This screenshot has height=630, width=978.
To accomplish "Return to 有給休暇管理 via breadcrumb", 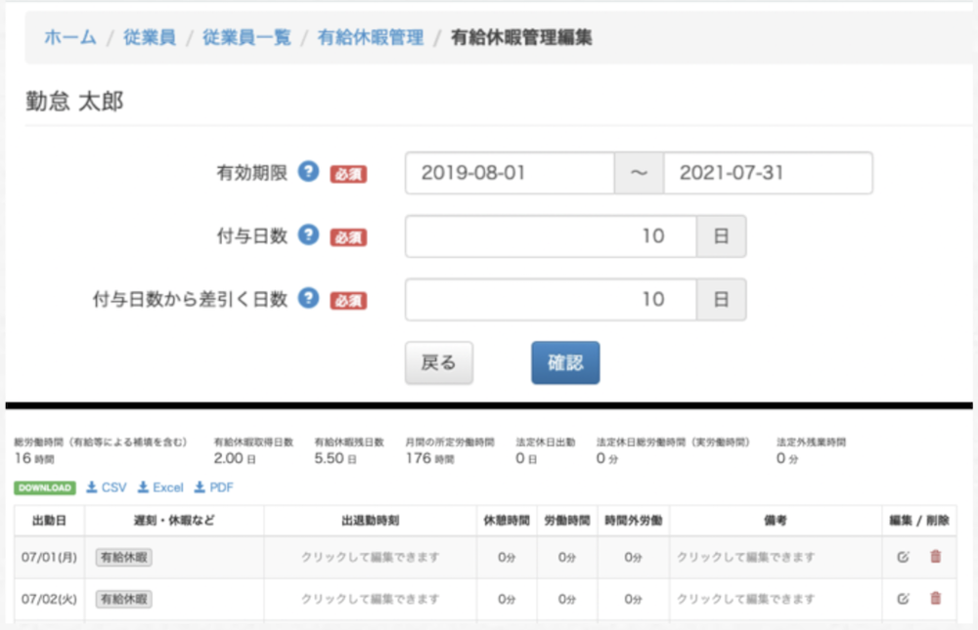I will [x=371, y=39].
